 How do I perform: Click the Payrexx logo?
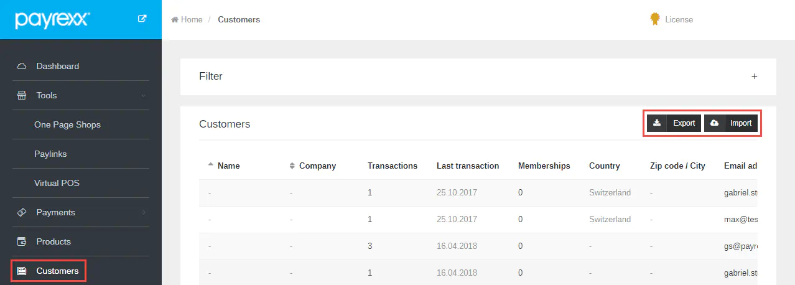(x=52, y=19)
